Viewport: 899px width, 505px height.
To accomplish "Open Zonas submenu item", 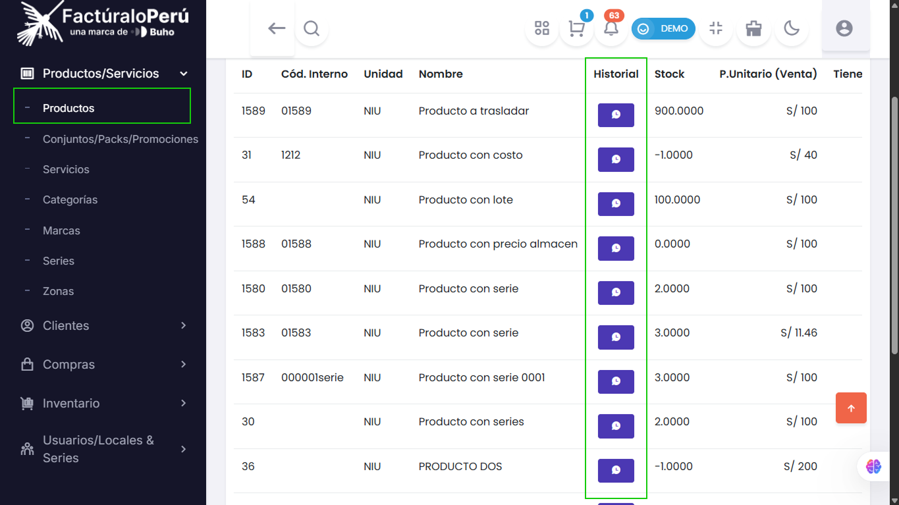I will tap(58, 291).
